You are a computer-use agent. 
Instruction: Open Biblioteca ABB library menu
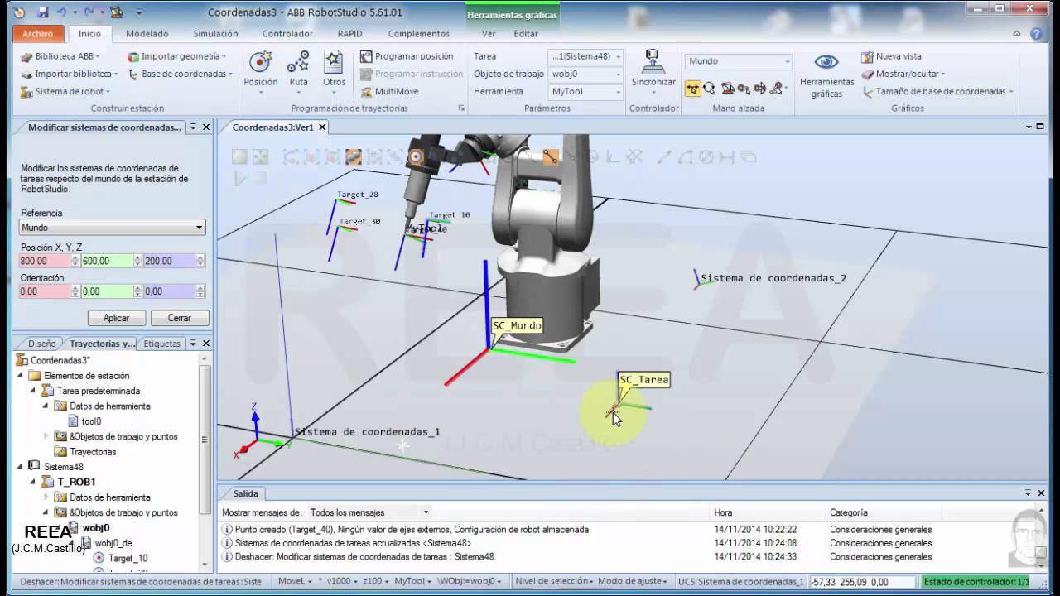pos(60,56)
